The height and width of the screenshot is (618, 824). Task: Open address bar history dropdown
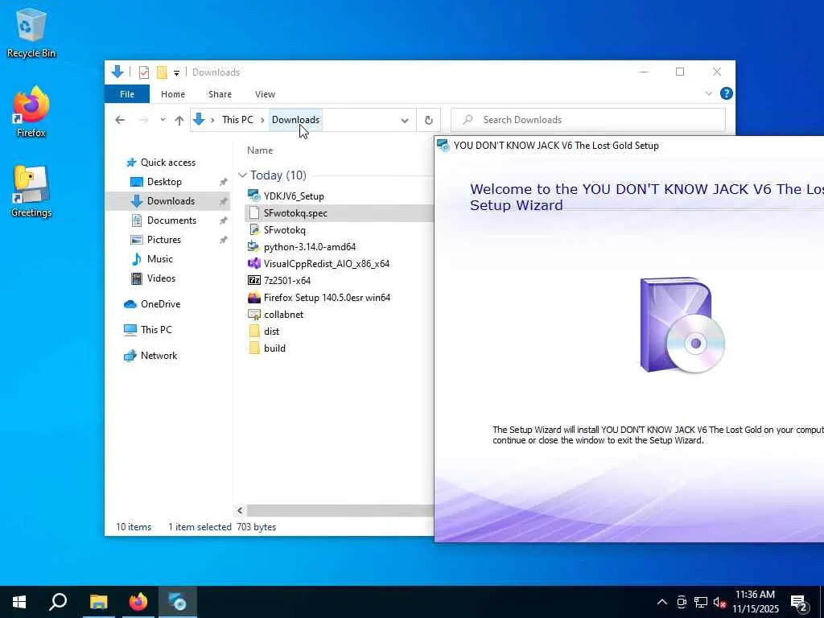tap(405, 121)
